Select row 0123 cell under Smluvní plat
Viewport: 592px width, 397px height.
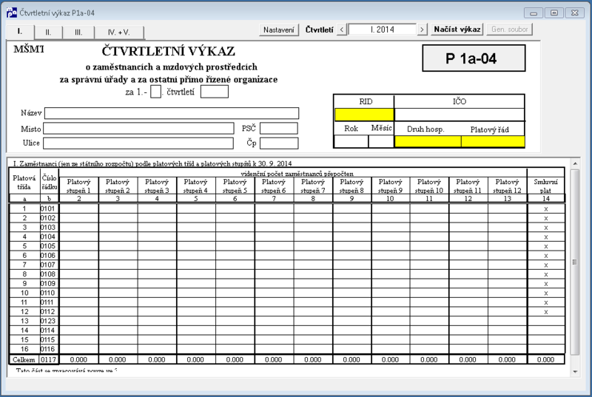[546, 321]
